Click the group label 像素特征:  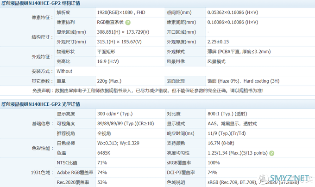click(x=42, y=18)
